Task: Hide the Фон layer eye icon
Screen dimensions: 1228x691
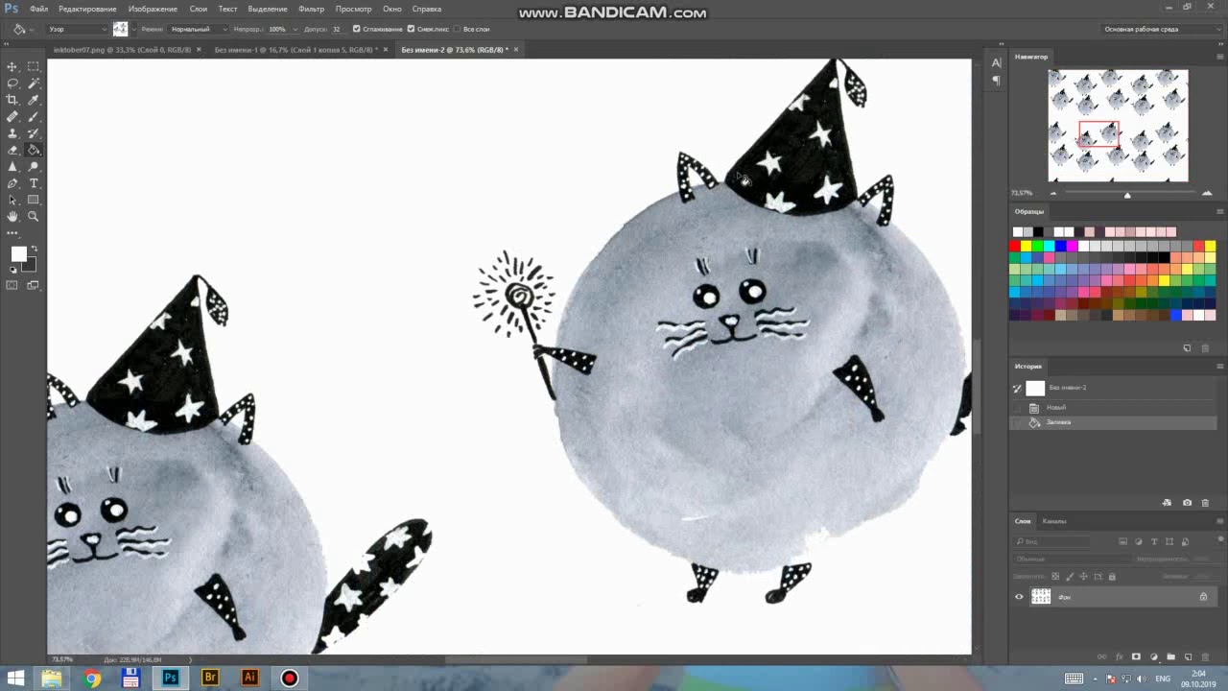Action: (1019, 597)
